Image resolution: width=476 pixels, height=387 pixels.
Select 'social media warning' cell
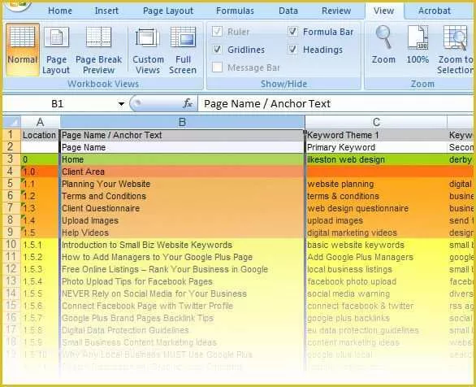[x=376, y=294]
